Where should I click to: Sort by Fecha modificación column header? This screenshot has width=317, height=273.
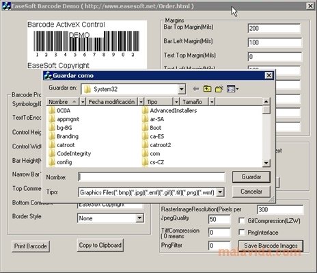[112, 101]
